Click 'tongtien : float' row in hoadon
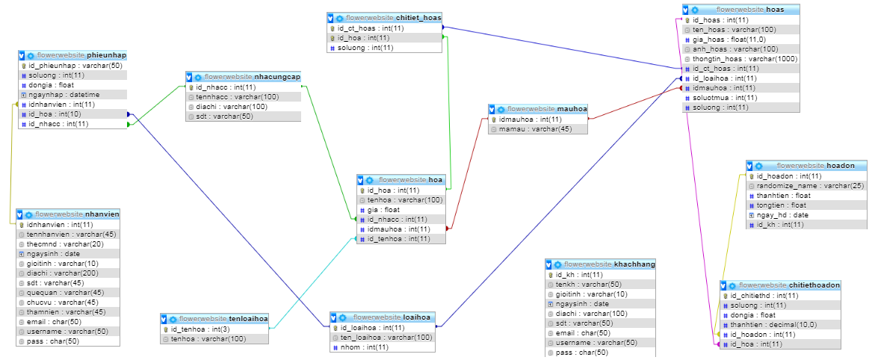875x363 pixels. click(807, 205)
